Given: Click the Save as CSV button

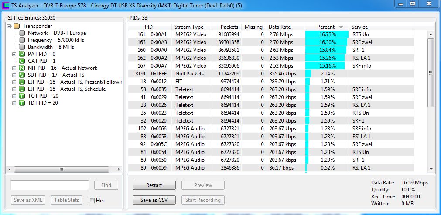Looking at the screenshot, I should click(x=154, y=200).
